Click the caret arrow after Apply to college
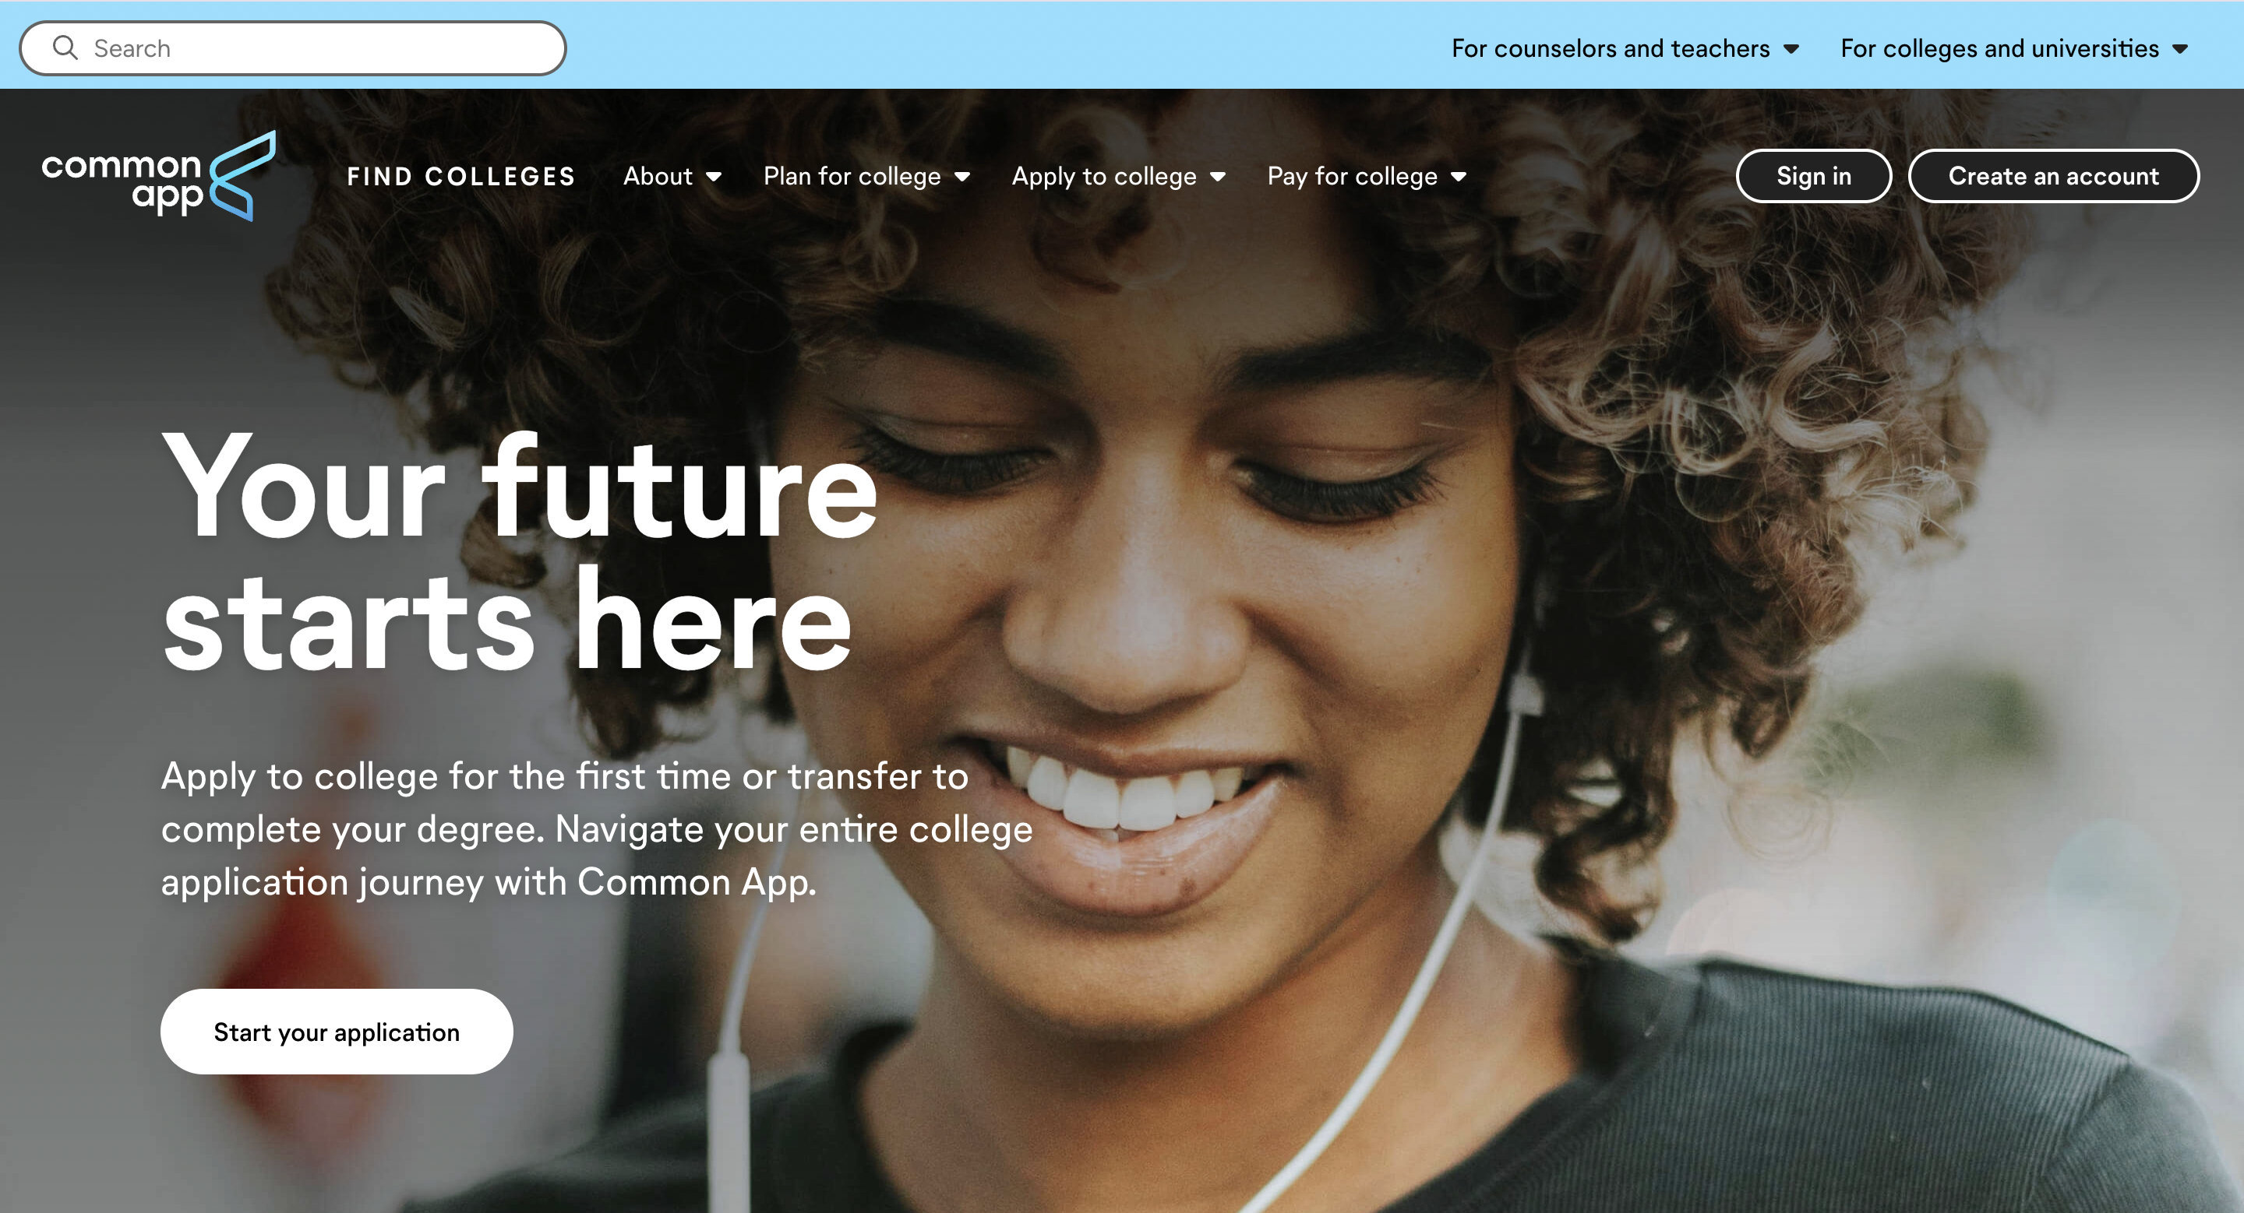 coord(1218,178)
